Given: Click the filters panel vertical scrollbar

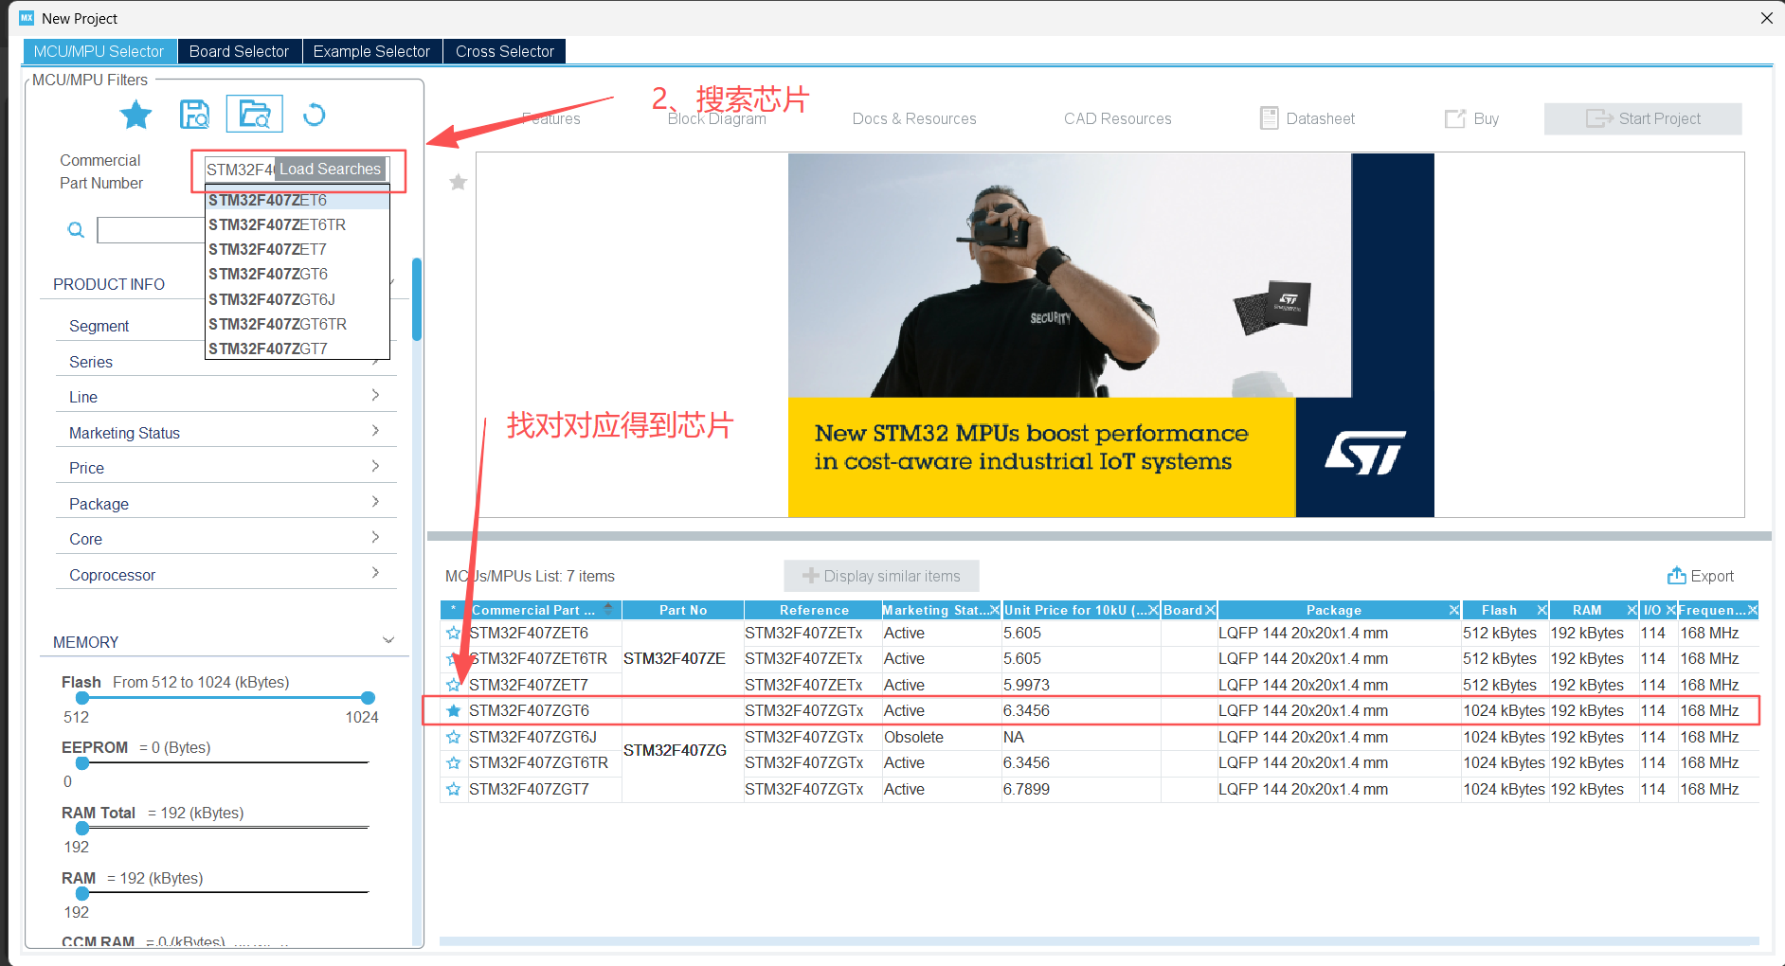Looking at the screenshot, I should 417,299.
